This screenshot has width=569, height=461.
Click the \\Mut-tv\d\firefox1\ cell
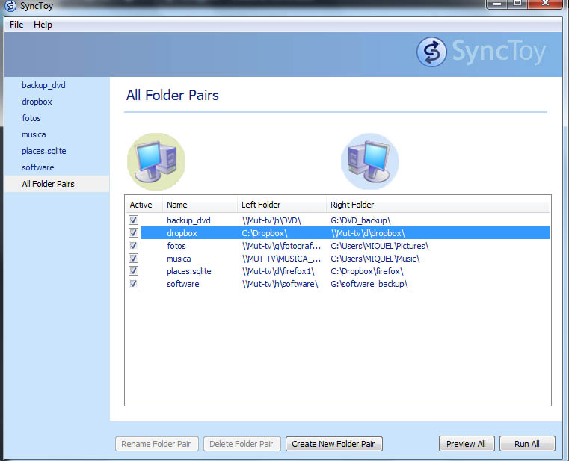point(278,271)
